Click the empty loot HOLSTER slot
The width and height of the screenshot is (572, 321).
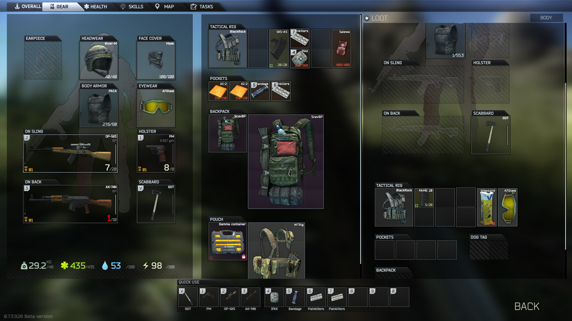(x=490, y=84)
